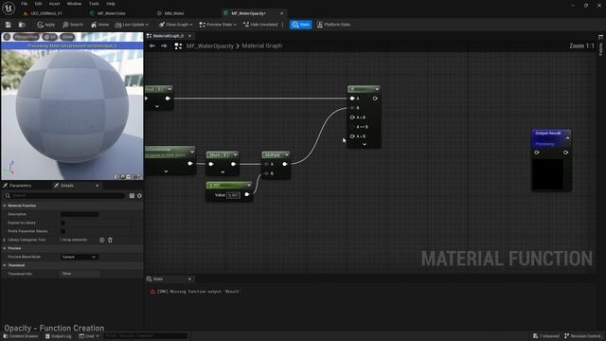Collapse the Material Function section
This screenshot has height=341, width=606.
[x=5, y=206]
